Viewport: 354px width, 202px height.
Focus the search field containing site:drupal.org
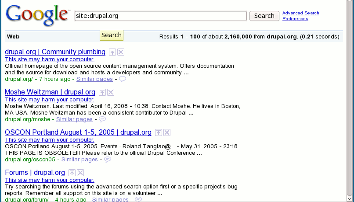pos(160,16)
